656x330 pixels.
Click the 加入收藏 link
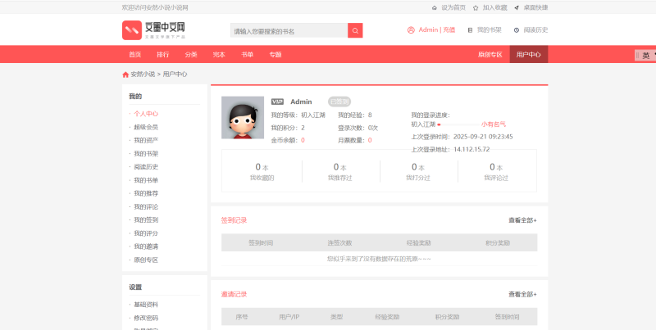[495, 7]
